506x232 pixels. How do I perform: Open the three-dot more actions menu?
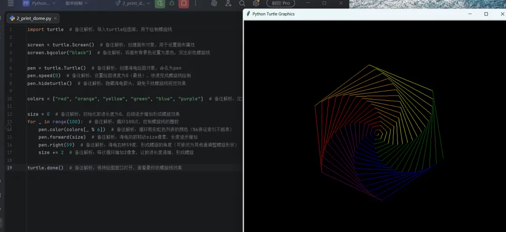point(195,3)
